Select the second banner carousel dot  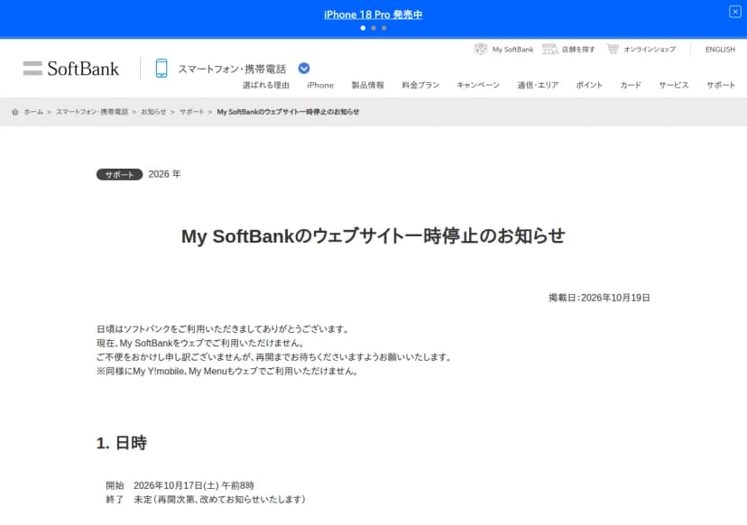point(373,28)
